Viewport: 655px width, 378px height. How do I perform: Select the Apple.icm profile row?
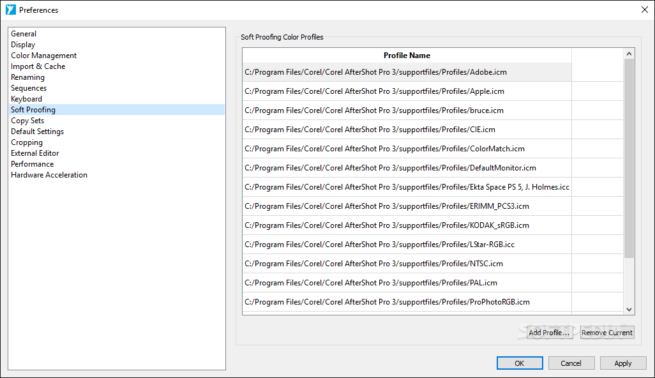[x=407, y=91]
